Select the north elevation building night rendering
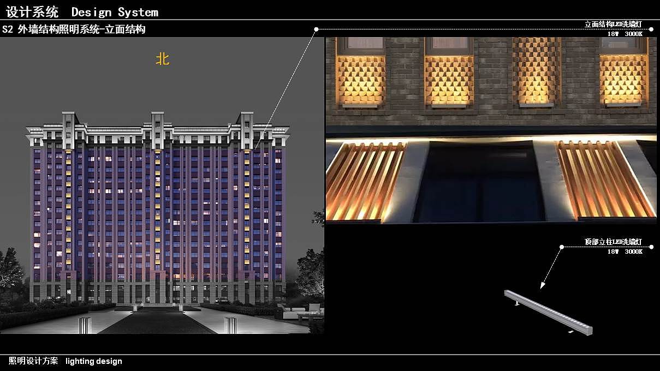 [x=162, y=185]
